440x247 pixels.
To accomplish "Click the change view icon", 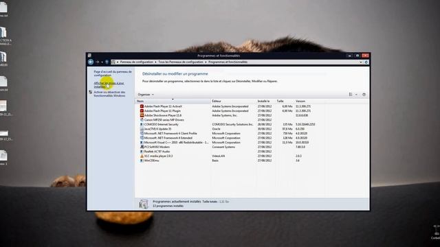I will tap(351, 95).
